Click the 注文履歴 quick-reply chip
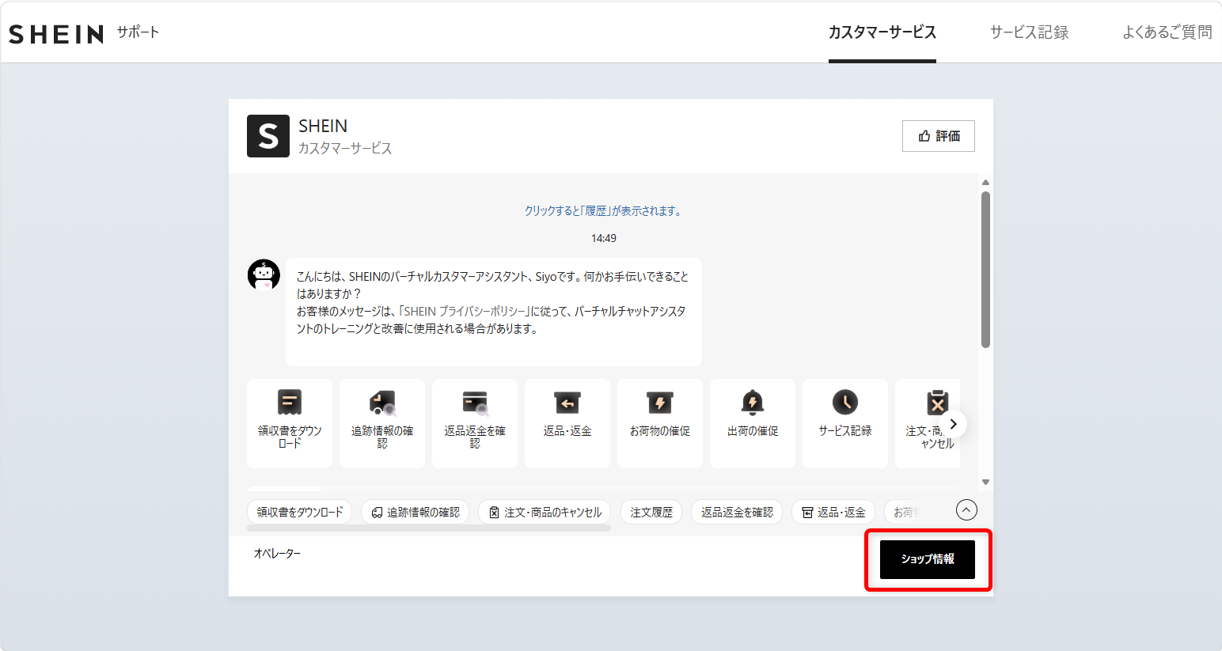 tap(651, 513)
